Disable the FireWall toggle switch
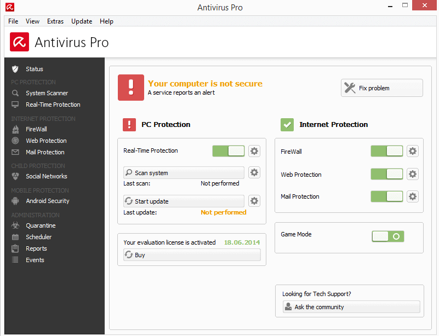Screen dimensions: 439x336 pyautogui.click(x=387, y=151)
